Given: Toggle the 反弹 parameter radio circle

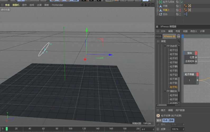Looking at the screenshot, I should click(158, 129).
